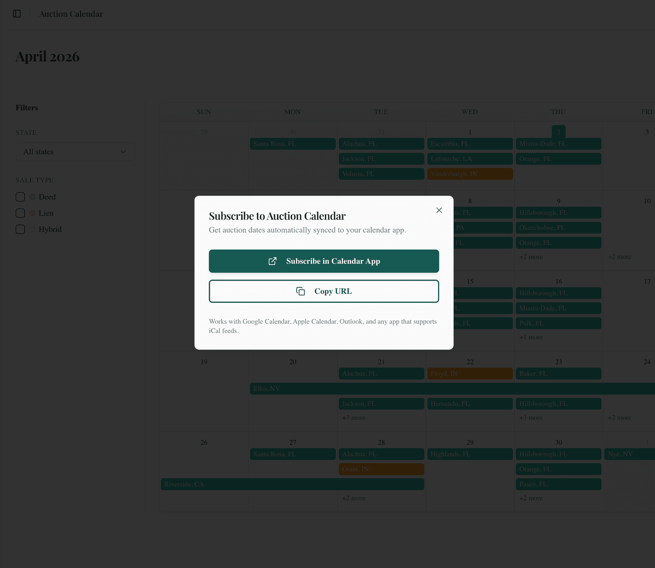Click the Deed color dot swatch

(x=32, y=197)
